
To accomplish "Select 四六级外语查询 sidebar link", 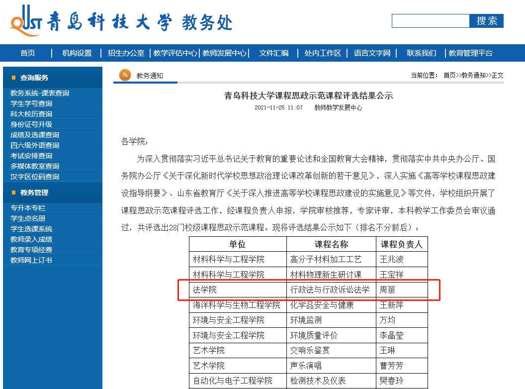I will 35,145.
